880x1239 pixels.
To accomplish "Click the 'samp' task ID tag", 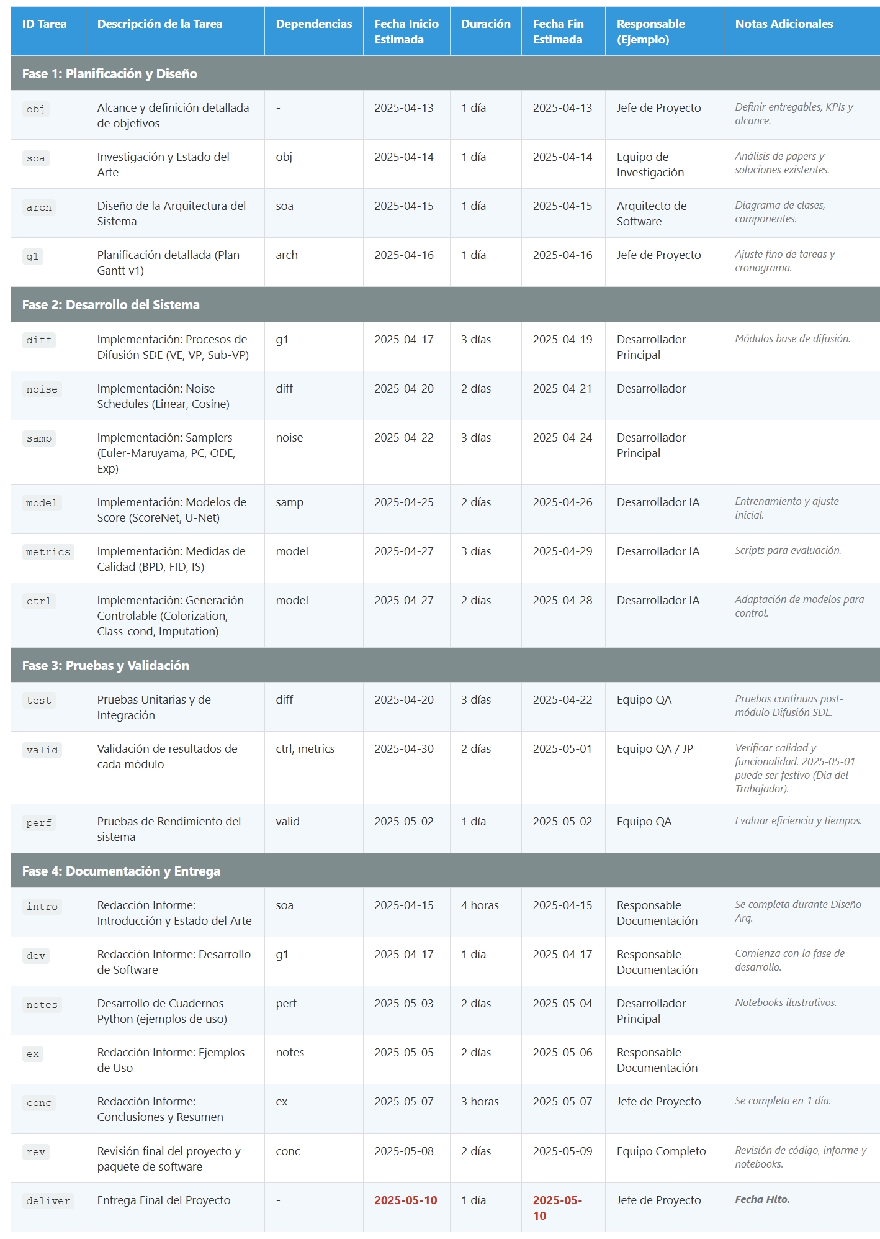I will coord(39,438).
